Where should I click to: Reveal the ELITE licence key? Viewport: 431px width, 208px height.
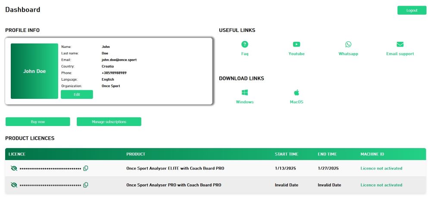click(14, 168)
